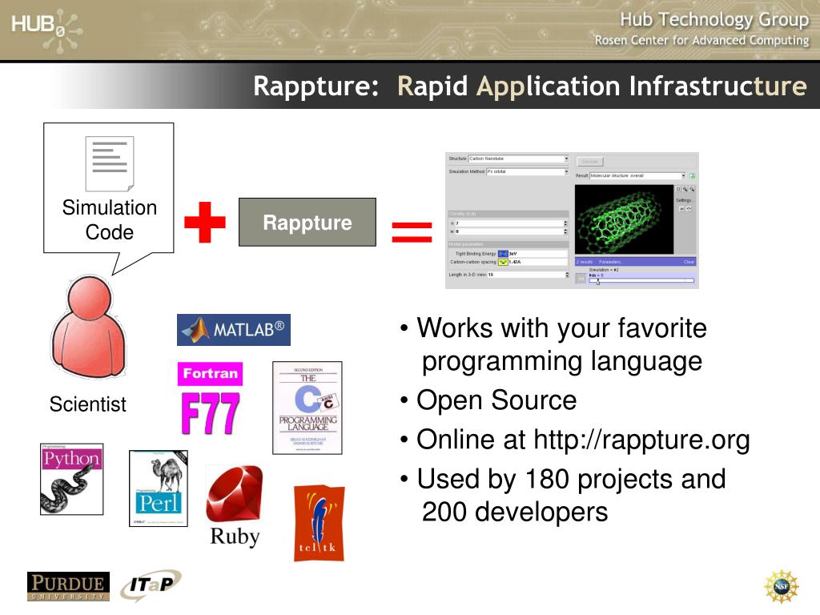This screenshot has width=820, height=615.
Task: Click the Purdue University logo
Action: tap(69, 586)
